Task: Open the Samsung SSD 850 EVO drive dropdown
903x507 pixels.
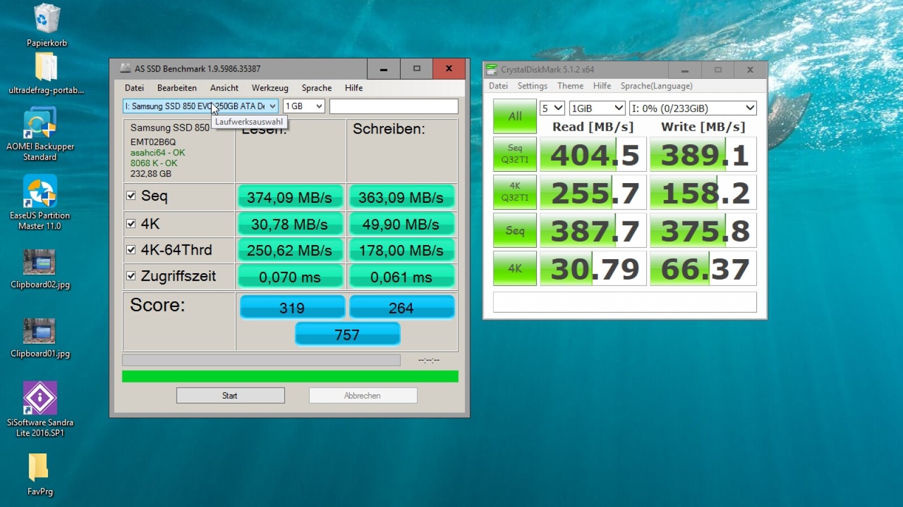Action: (200, 106)
